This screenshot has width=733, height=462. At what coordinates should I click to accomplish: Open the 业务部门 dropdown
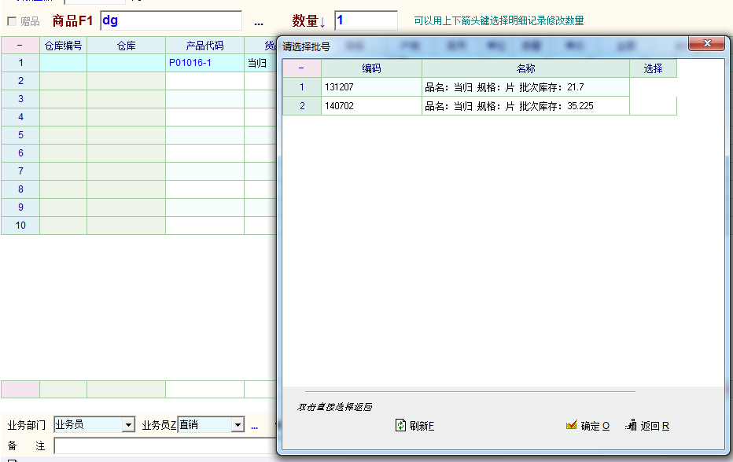click(x=128, y=425)
